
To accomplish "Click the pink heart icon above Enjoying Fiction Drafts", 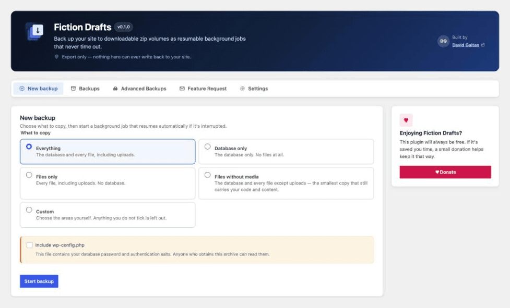I will click(x=406, y=120).
